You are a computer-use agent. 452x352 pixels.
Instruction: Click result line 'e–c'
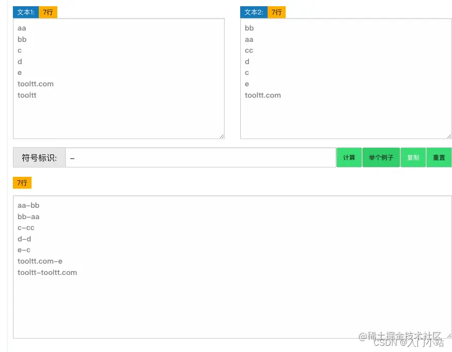coord(24,250)
